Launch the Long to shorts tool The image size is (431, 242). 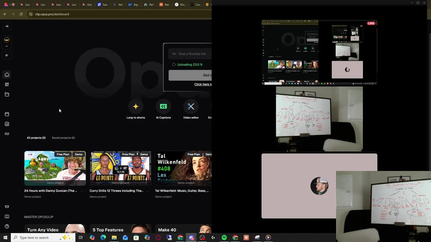136,110
